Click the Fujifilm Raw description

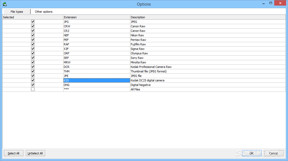[138, 44]
